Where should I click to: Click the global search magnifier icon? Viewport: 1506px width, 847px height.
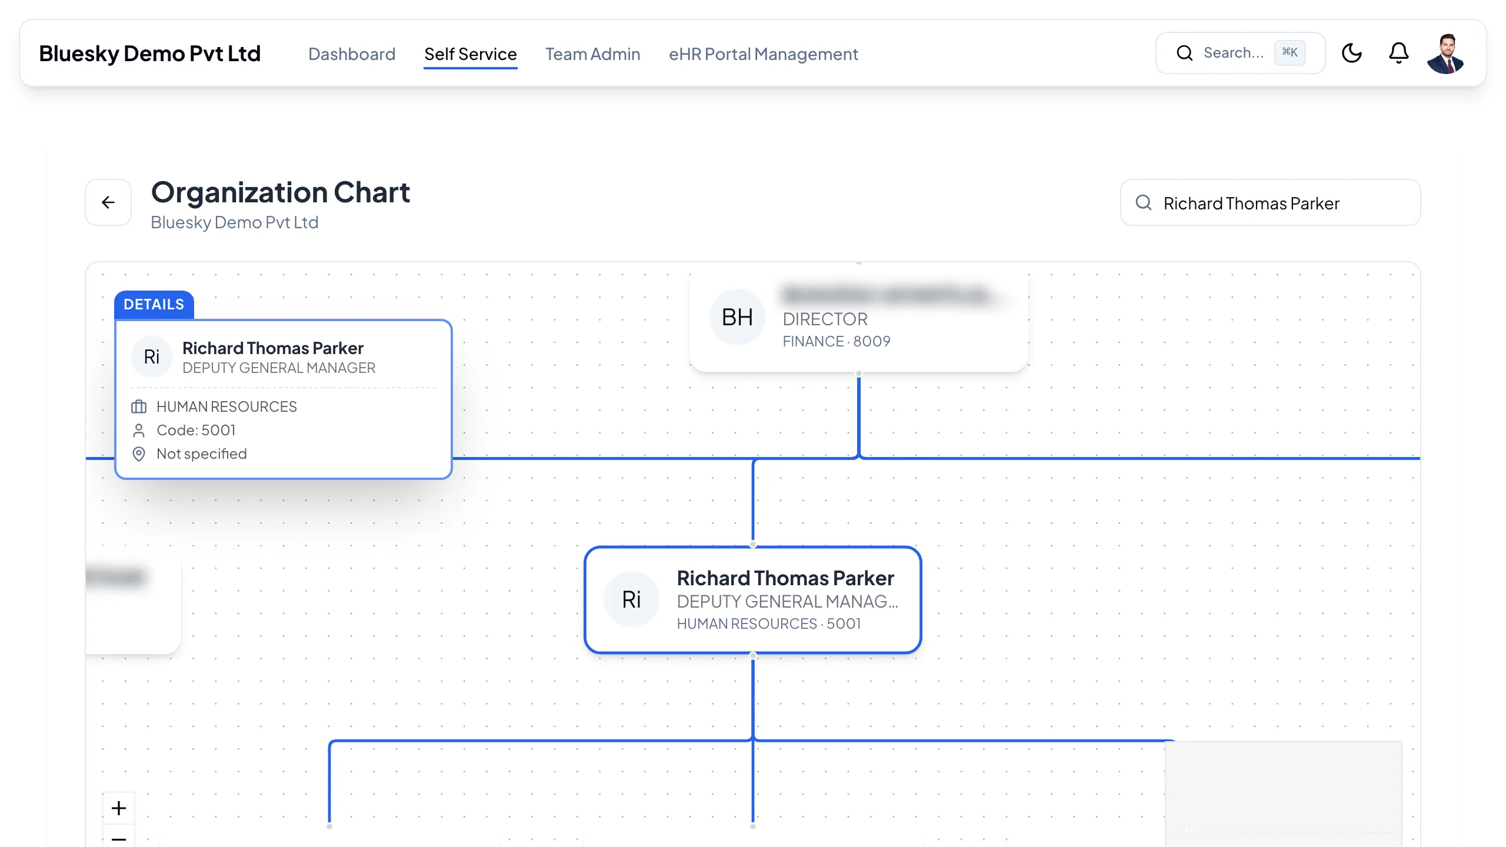pos(1184,53)
